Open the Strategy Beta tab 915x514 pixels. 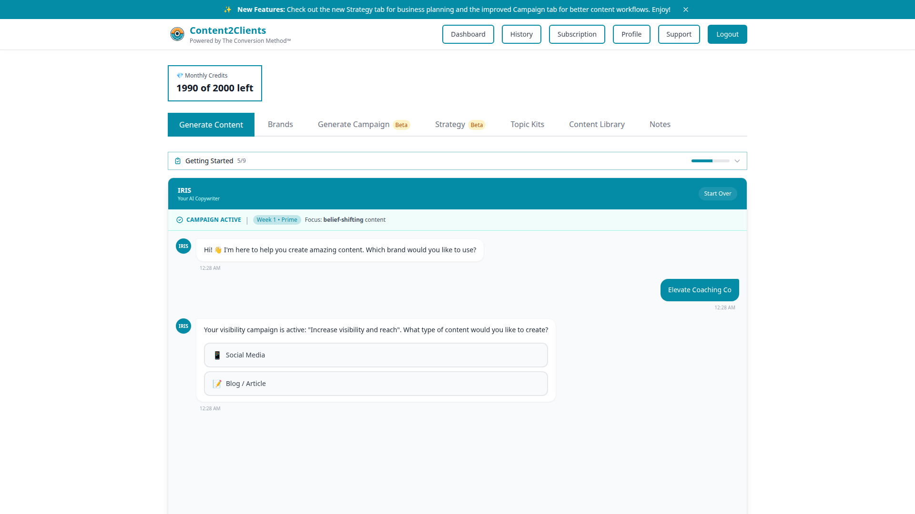click(449, 124)
